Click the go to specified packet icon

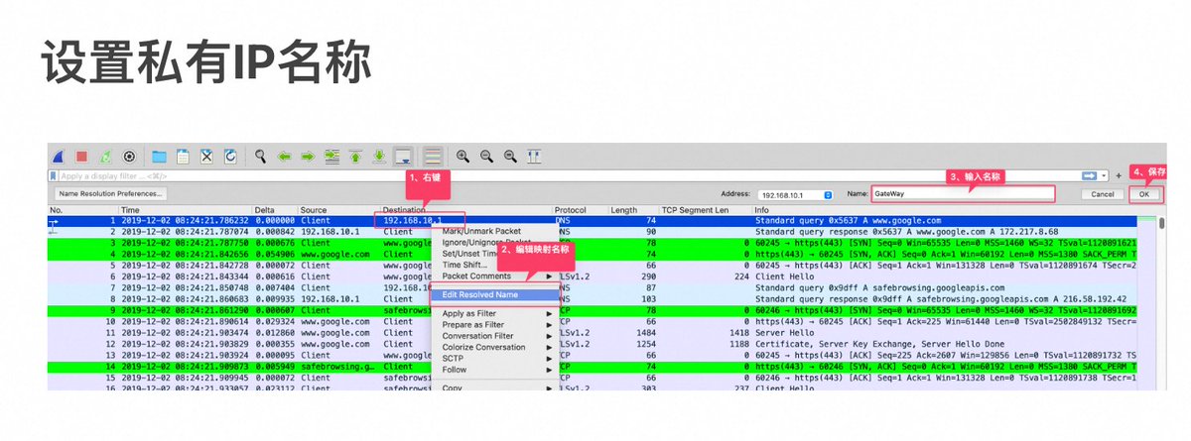(331, 157)
